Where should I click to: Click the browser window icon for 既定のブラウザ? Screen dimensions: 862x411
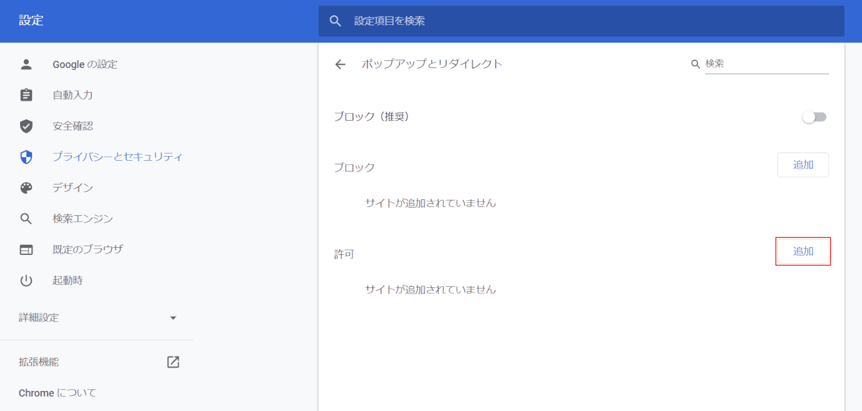[26, 250]
